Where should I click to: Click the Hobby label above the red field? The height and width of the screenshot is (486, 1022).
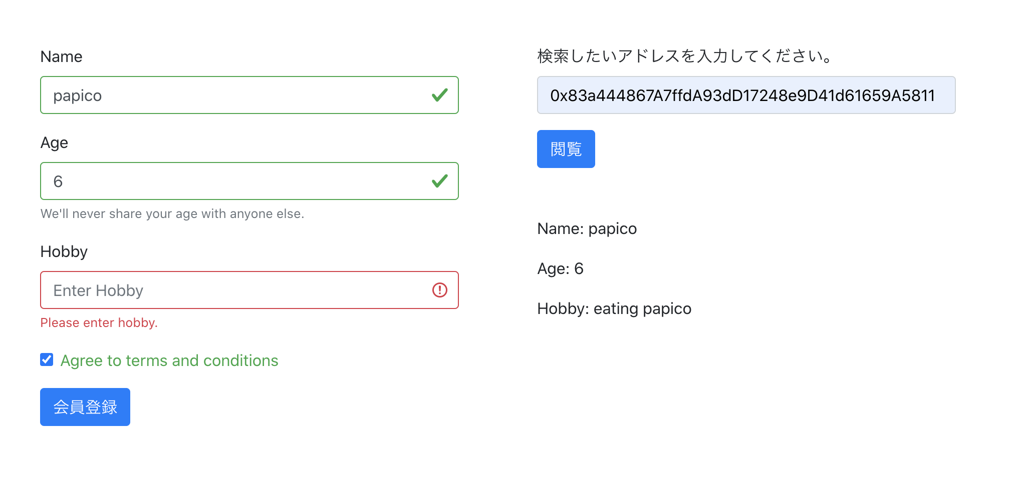[64, 251]
